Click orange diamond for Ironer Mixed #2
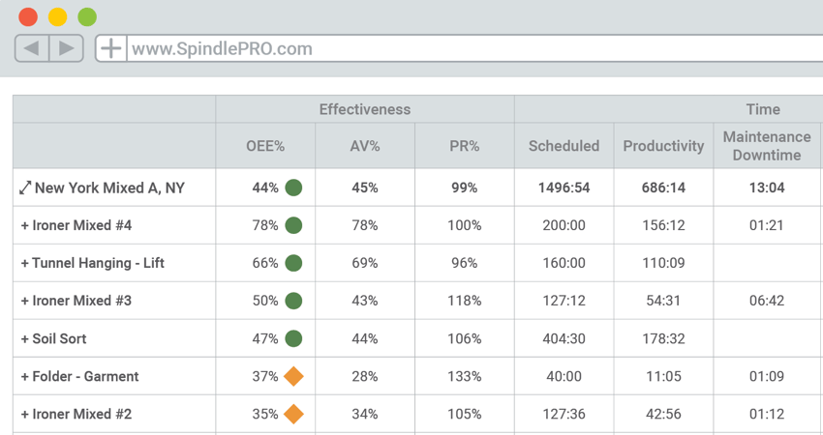Screen dimensions: 823x435 click(x=293, y=414)
